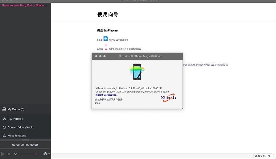
Task: Click the pink iPhone export icon
Action: tap(106, 47)
